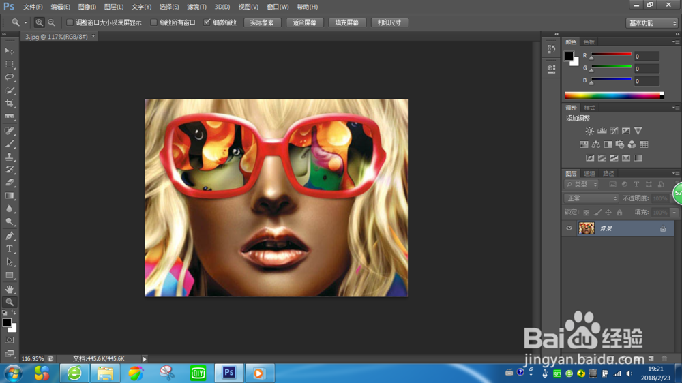The width and height of the screenshot is (682, 383).
Task: Select the Pen tool
Action: [x=9, y=236]
